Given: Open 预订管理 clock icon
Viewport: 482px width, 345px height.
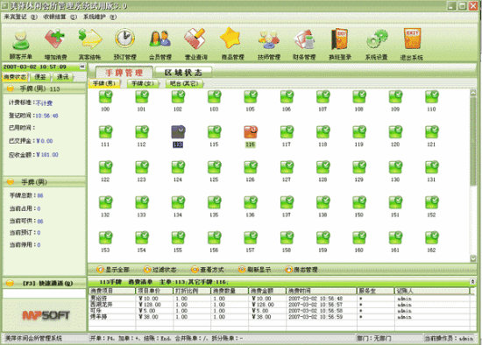Looking at the screenshot, I should pos(124,44).
